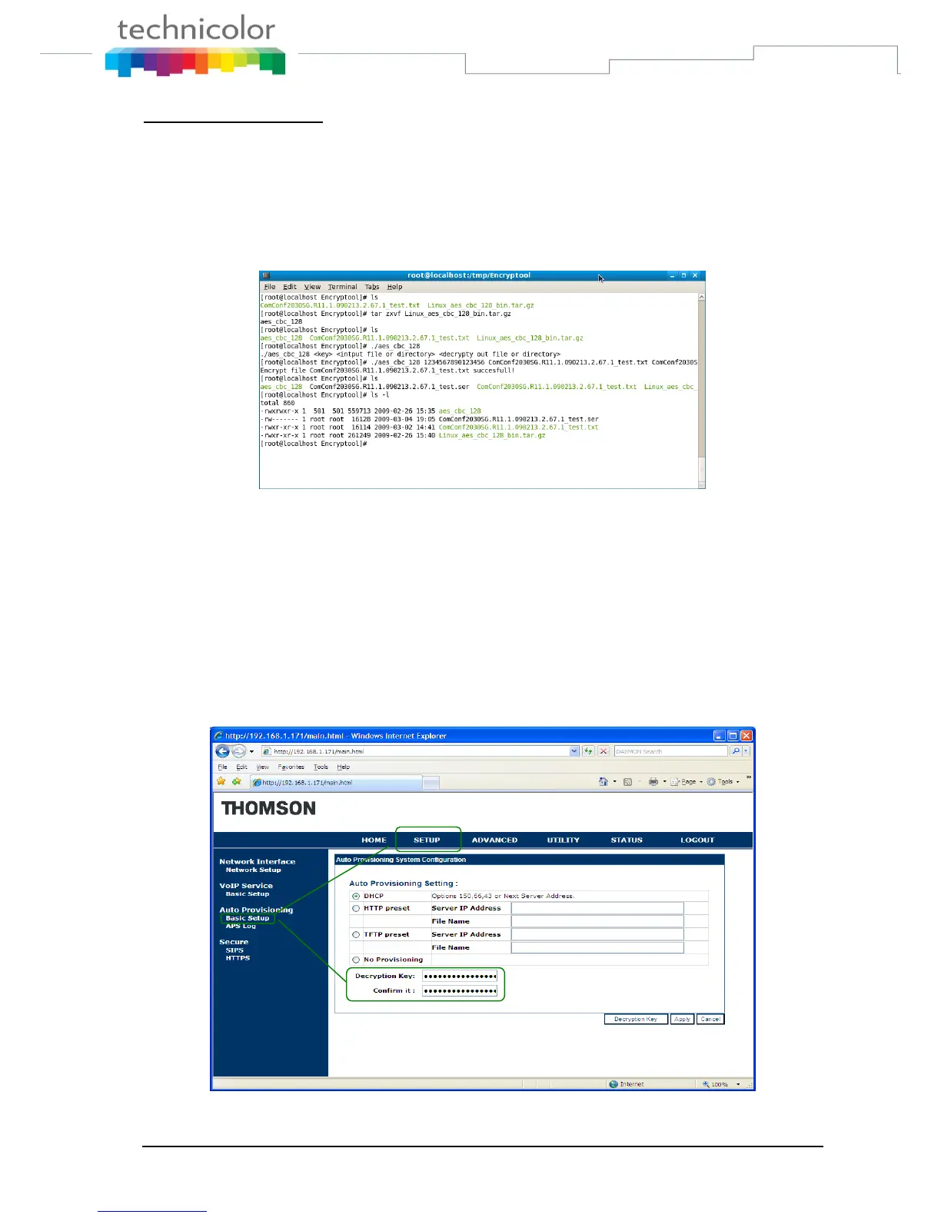Open the File menu in Internet Explorer
The height and width of the screenshot is (1218, 941).
222,767
